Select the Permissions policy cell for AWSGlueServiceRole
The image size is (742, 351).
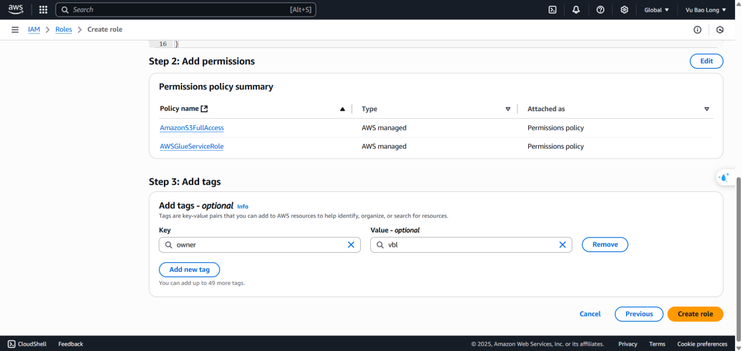coord(556,146)
